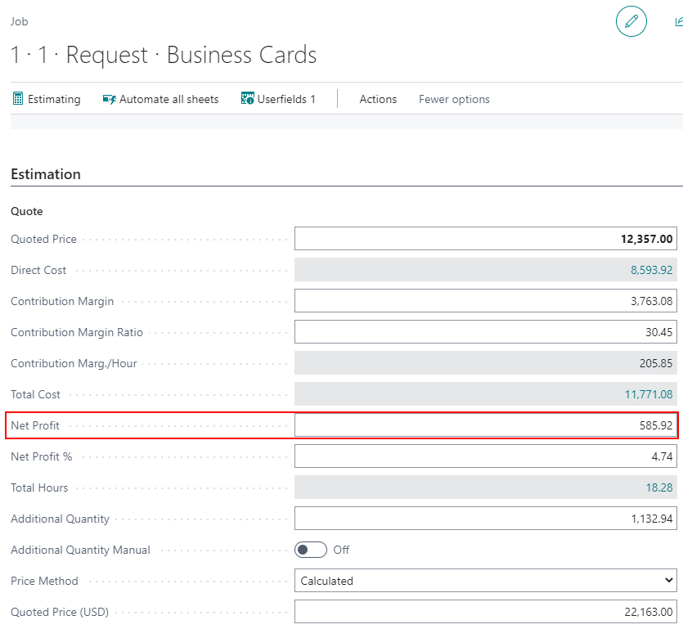Image resolution: width=683 pixels, height=629 pixels.
Task: Click the Contribution Margin Ratio field
Action: [486, 332]
